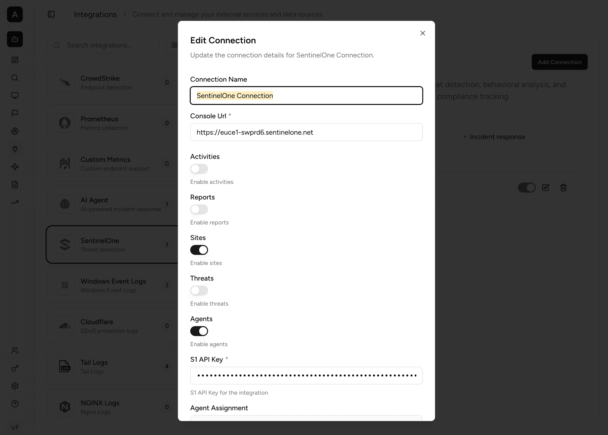Screen dimensions: 608x435
Task: Select the Windows Event Logs integration card
Action: (112, 285)
